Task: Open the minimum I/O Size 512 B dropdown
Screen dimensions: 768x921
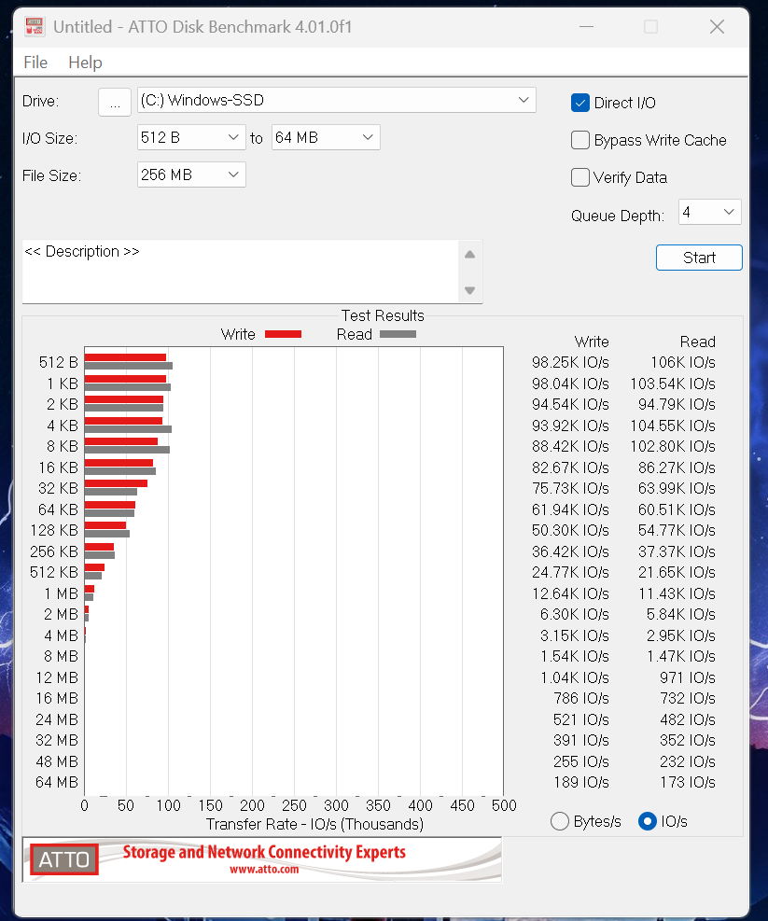Action: tap(191, 137)
